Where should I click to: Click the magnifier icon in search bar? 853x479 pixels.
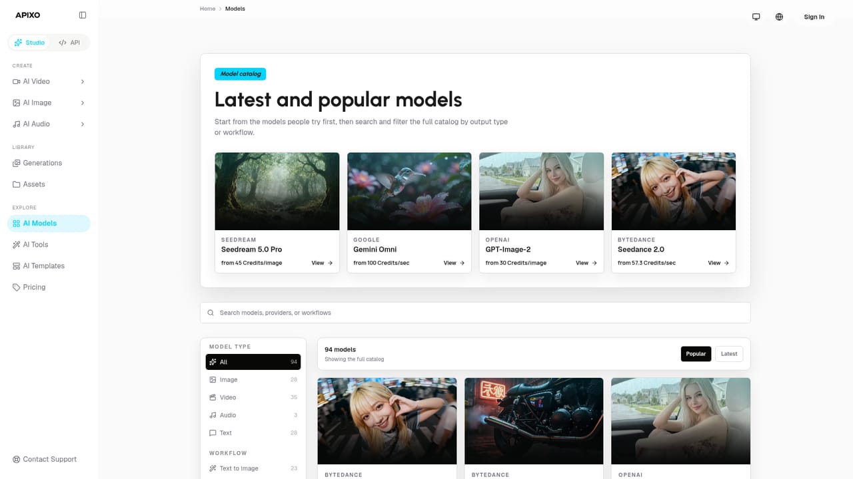coord(211,313)
